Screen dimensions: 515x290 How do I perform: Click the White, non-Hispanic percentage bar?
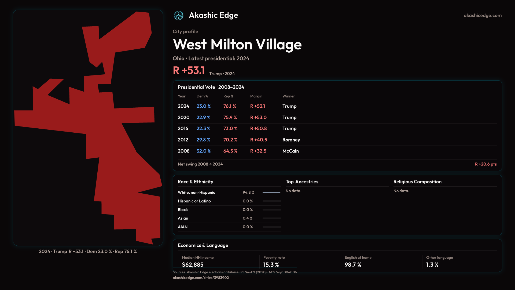[x=271, y=193]
